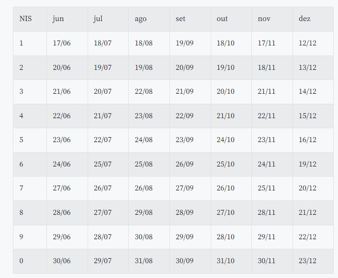Click the 20/12 date cell

point(307,188)
